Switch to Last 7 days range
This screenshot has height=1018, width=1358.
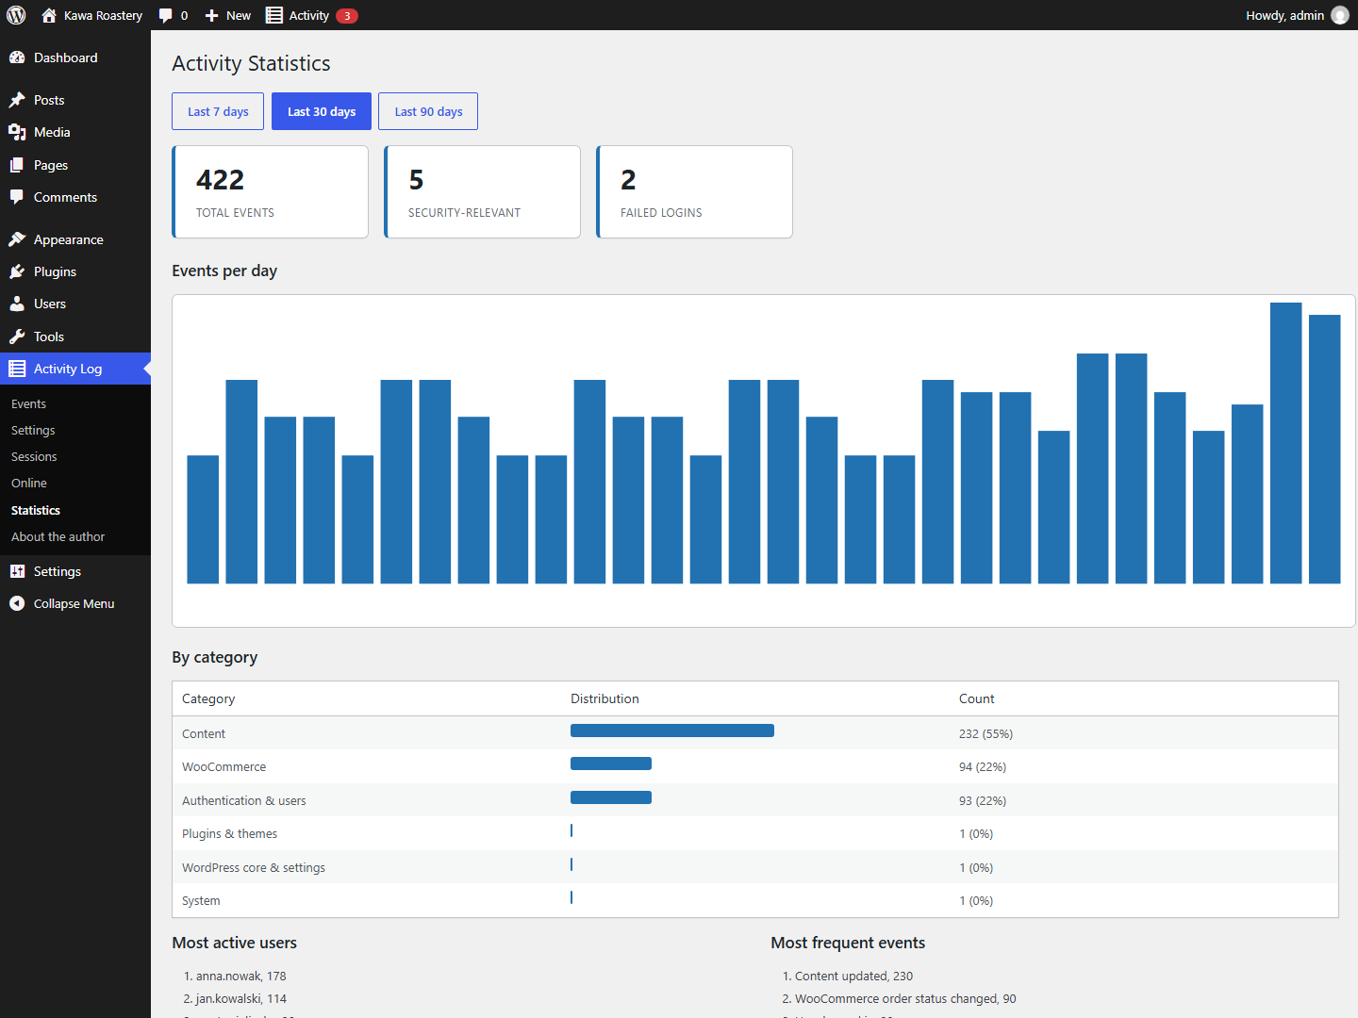coord(218,111)
